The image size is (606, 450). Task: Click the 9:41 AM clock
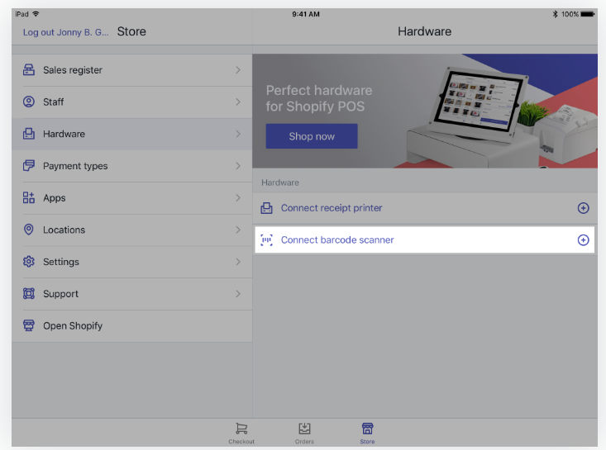point(306,14)
